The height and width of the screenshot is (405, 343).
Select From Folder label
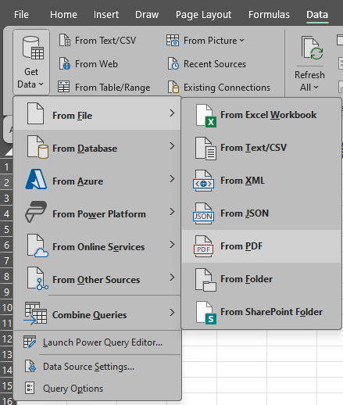pyautogui.click(x=247, y=279)
